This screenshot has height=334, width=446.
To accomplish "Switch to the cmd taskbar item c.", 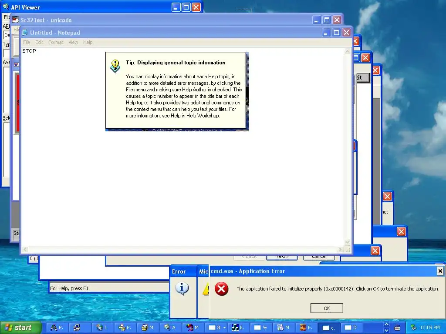I will click(329, 328).
